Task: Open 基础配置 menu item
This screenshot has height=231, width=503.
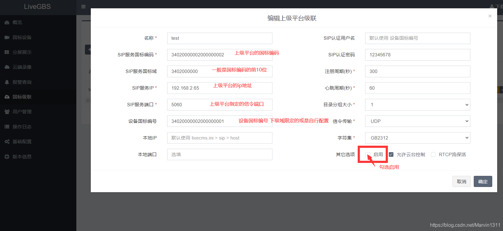Action: [38, 141]
